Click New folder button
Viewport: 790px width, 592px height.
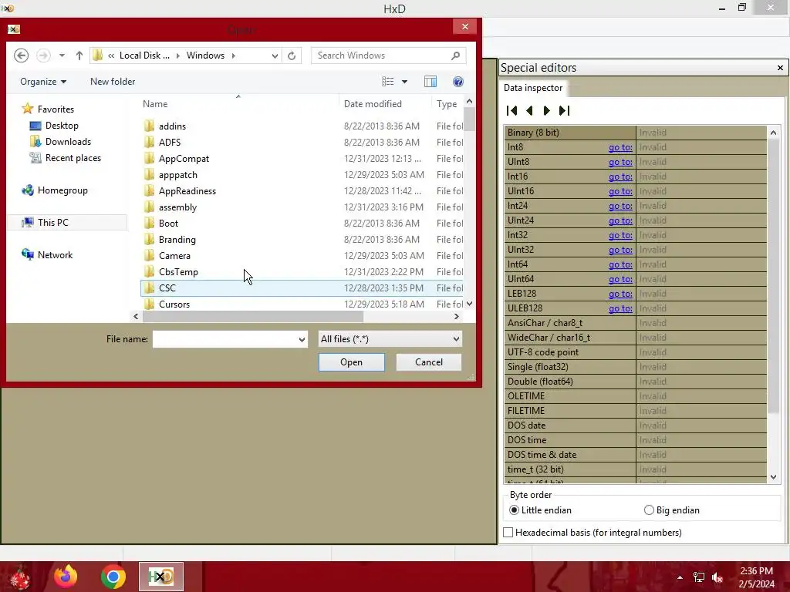(x=113, y=82)
